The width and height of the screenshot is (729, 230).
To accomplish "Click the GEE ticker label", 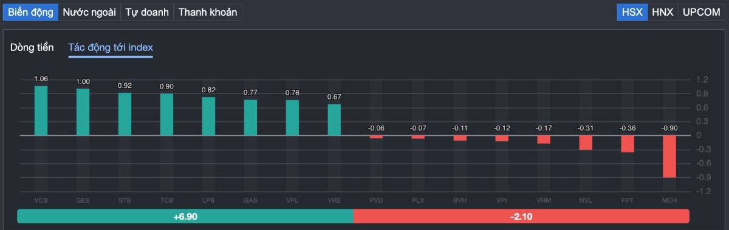I will 83,200.
